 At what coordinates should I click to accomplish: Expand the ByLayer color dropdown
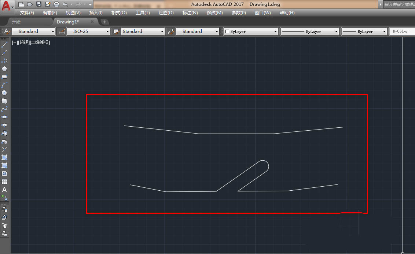[251, 31]
